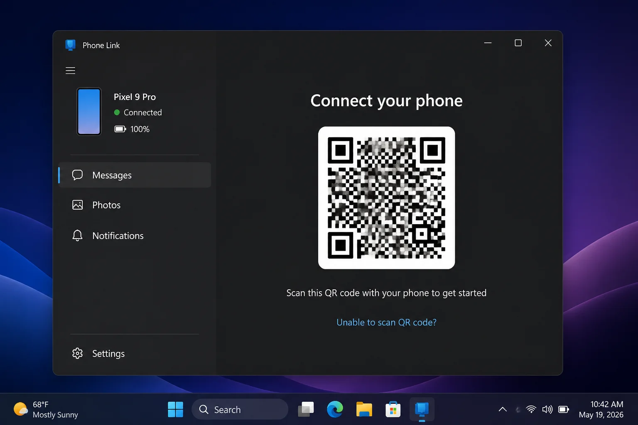Expand the hidden system tray icons chevron
Screen dimensions: 638x425
[503, 409]
